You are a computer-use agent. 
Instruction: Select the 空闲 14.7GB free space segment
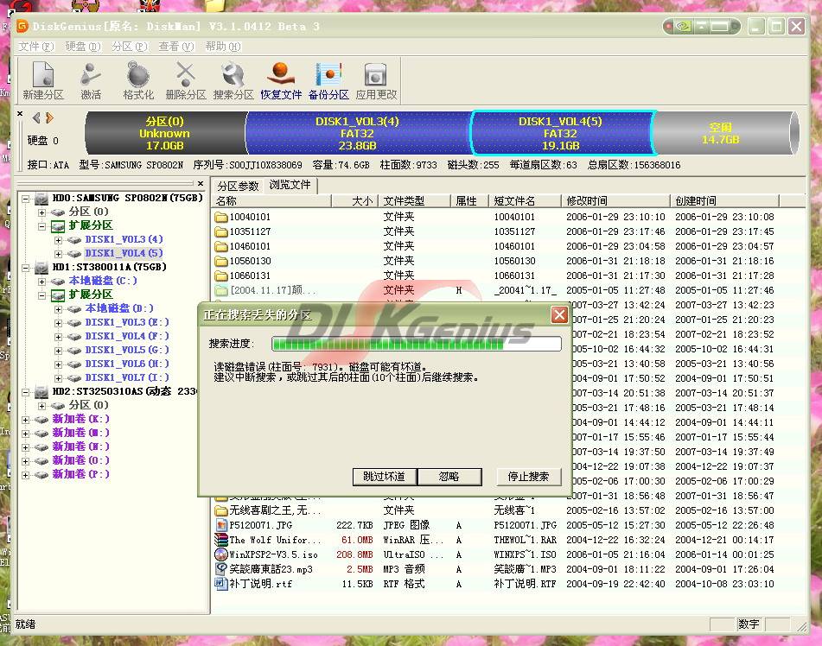[725, 133]
